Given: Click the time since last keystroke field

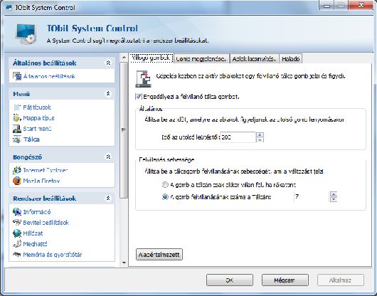Looking at the screenshot, I should (x=238, y=137).
